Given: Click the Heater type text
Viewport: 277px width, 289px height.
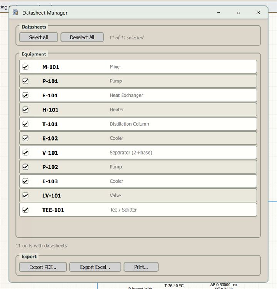Looking at the screenshot, I should 117,109.
